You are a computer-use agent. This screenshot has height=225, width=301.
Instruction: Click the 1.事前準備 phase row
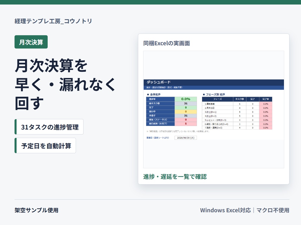pyautogui.click(x=237, y=104)
